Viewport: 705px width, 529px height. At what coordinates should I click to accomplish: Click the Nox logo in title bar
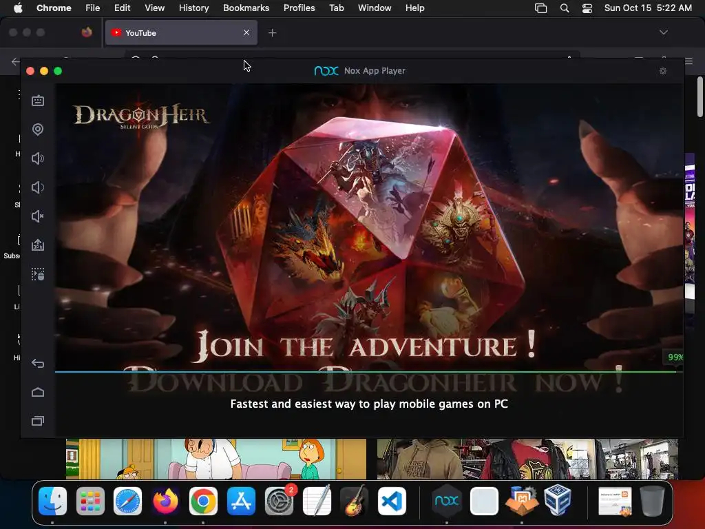(326, 71)
